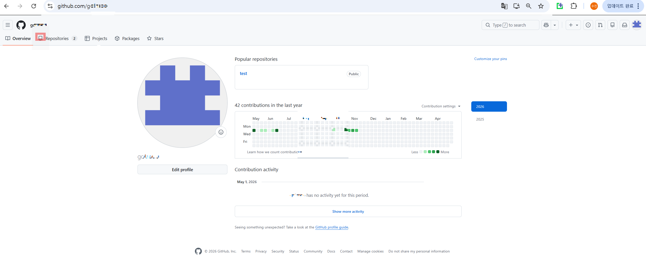Image resolution: width=646 pixels, height=273 pixels.
Task: Bookmark this page with the star icon
Action: tap(541, 6)
